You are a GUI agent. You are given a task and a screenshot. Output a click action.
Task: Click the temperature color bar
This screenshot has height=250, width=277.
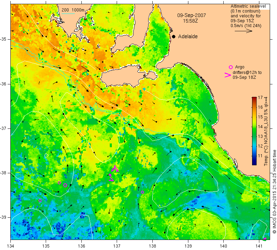pos(254,131)
